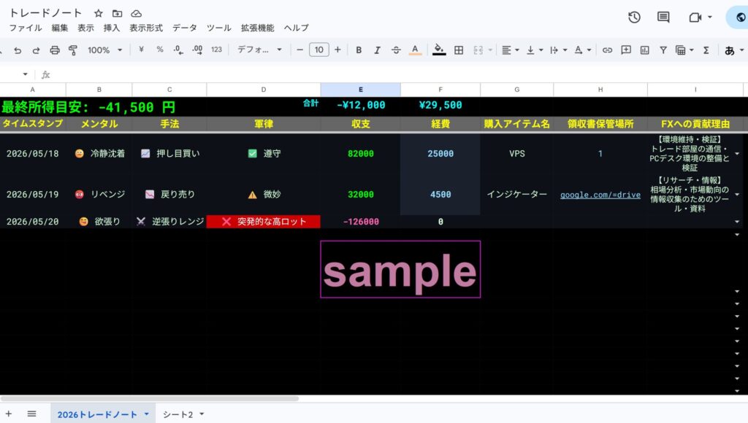Open the comments panel icon

[663, 18]
